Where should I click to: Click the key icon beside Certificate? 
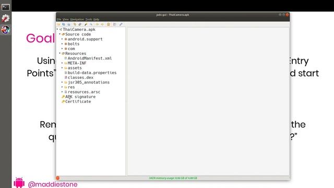pos(63,101)
